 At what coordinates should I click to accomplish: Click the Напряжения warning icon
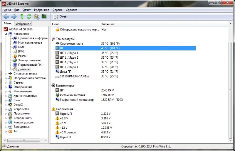coord(53,109)
